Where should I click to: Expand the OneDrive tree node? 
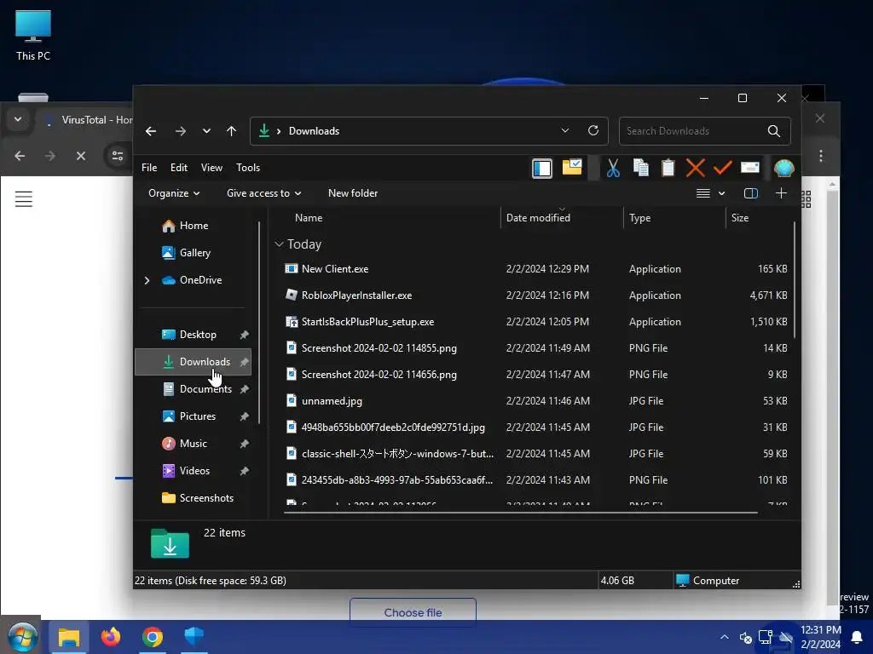point(147,280)
